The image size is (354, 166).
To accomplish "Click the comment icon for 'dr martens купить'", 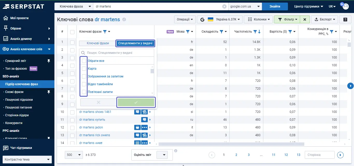I will (144, 120).
